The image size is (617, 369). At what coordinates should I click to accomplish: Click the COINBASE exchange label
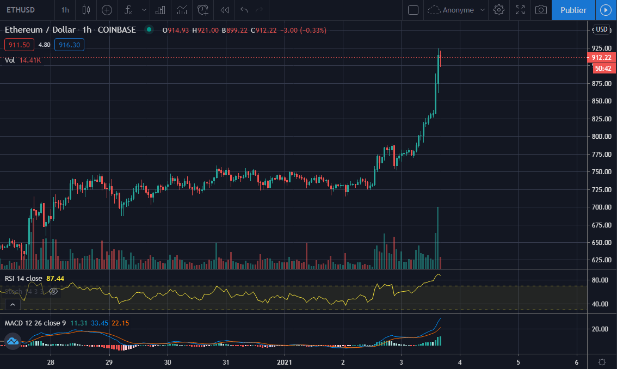pyautogui.click(x=117, y=30)
